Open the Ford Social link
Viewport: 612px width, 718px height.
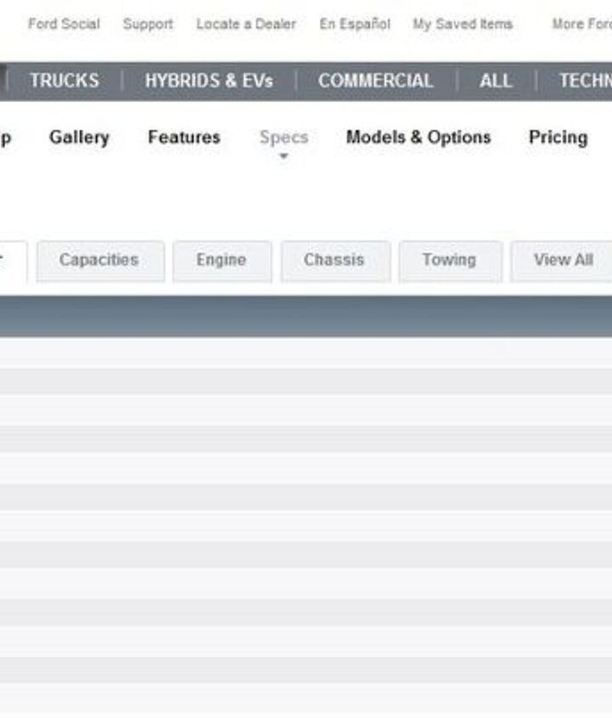(64, 25)
